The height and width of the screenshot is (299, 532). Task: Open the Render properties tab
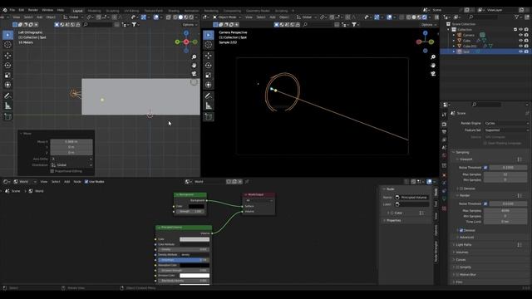pyautogui.click(x=444, y=124)
